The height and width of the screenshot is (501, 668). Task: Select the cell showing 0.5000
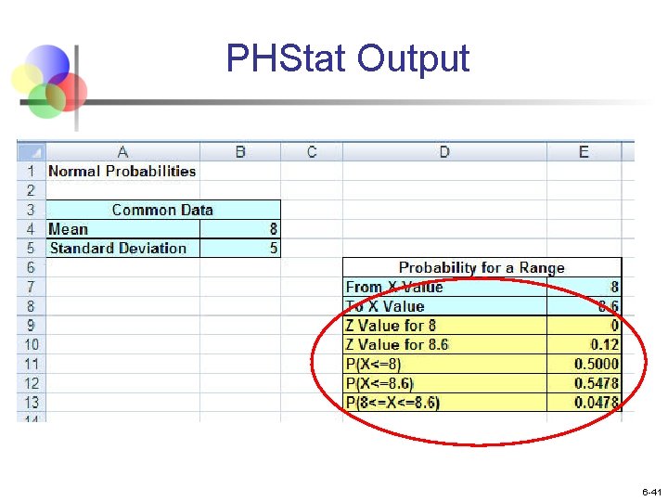pos(584,365)
